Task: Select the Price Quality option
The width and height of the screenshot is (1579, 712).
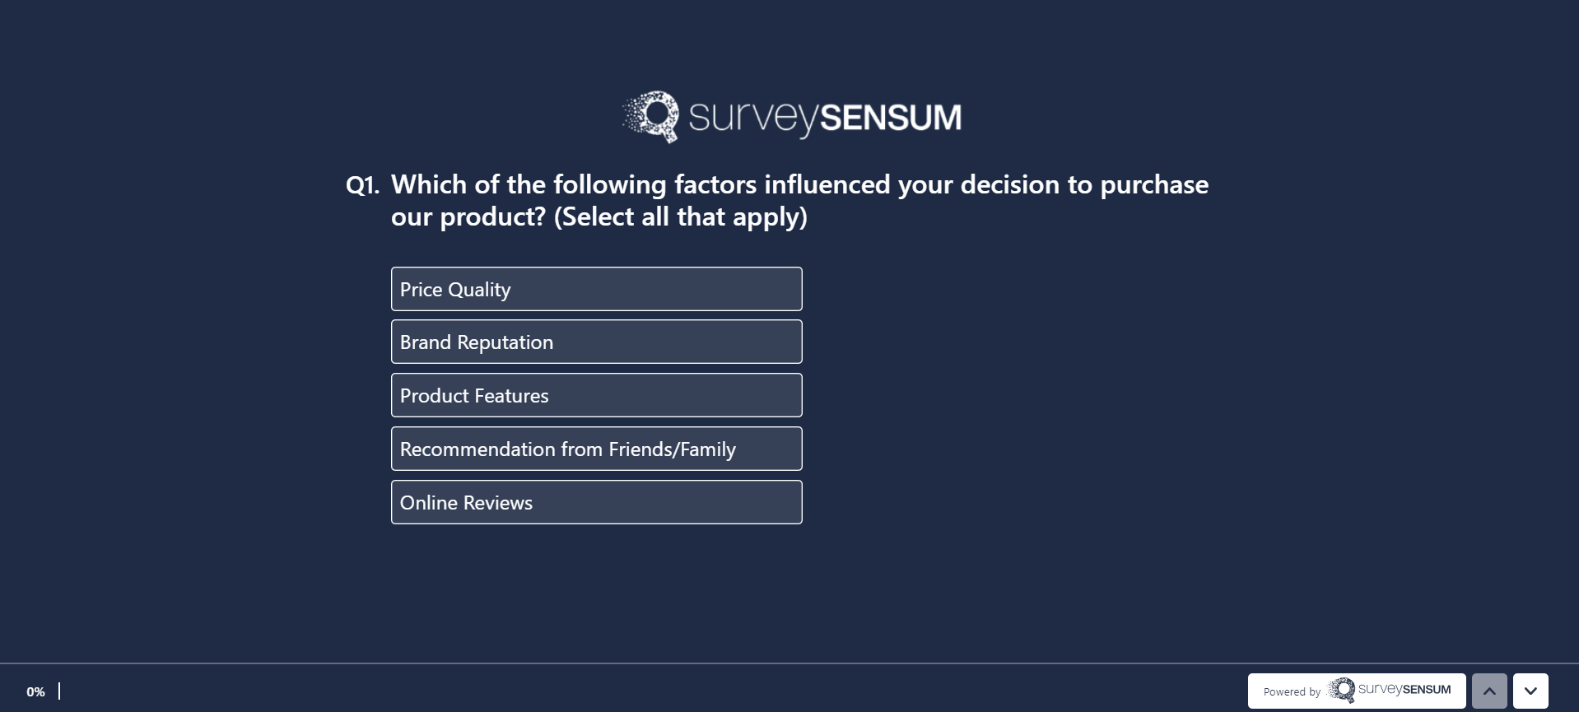Action: pyautogui.click(x=596, y=289)
